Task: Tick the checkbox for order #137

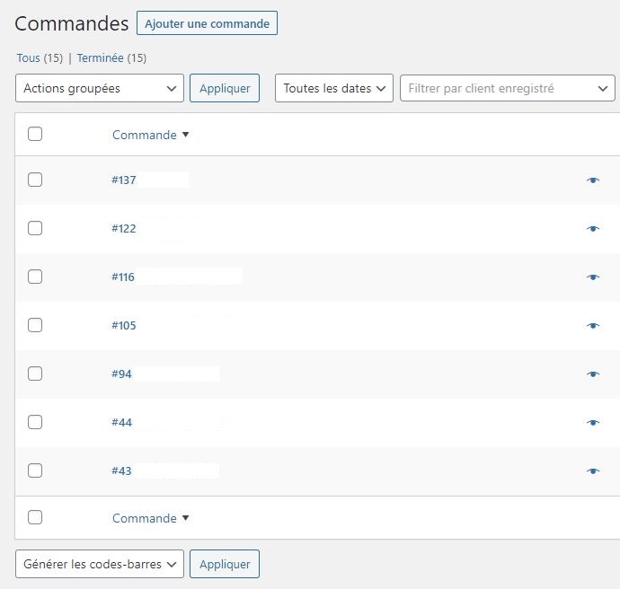Action: pos(35,180)
